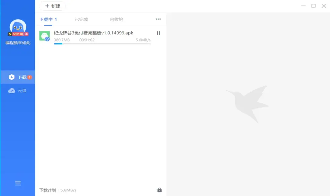330x196 pixels.
Task: Pause the 纪念碑谷3 apk download
Action: click(x=159, y=33)
